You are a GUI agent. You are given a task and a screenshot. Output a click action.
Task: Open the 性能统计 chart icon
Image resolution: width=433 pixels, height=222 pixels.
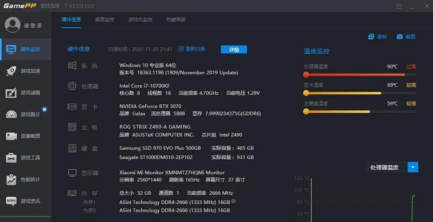[x=11, y=179]
